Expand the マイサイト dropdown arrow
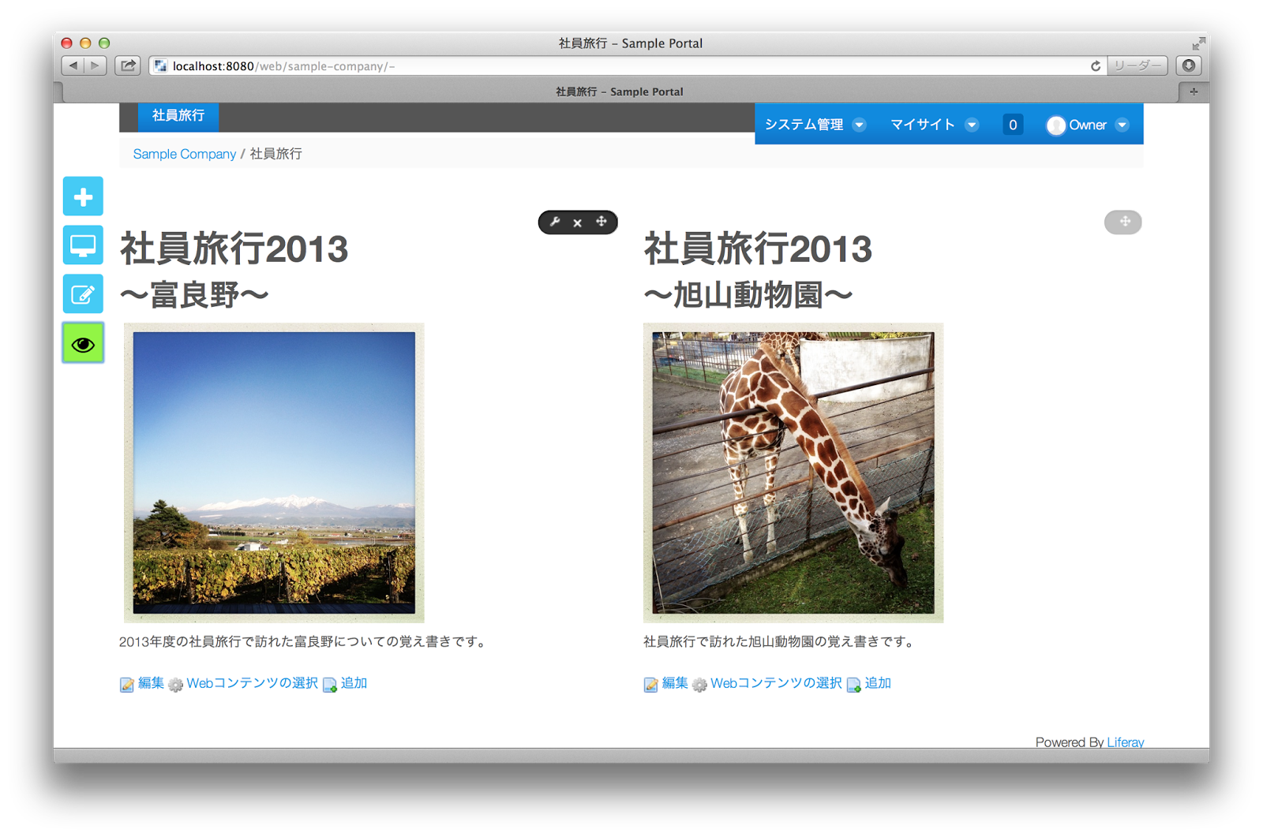The height and width of the screenshot is (837, 1263). tap(972, 125)
